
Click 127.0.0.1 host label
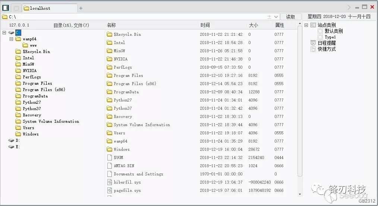(x=19, y=25)
